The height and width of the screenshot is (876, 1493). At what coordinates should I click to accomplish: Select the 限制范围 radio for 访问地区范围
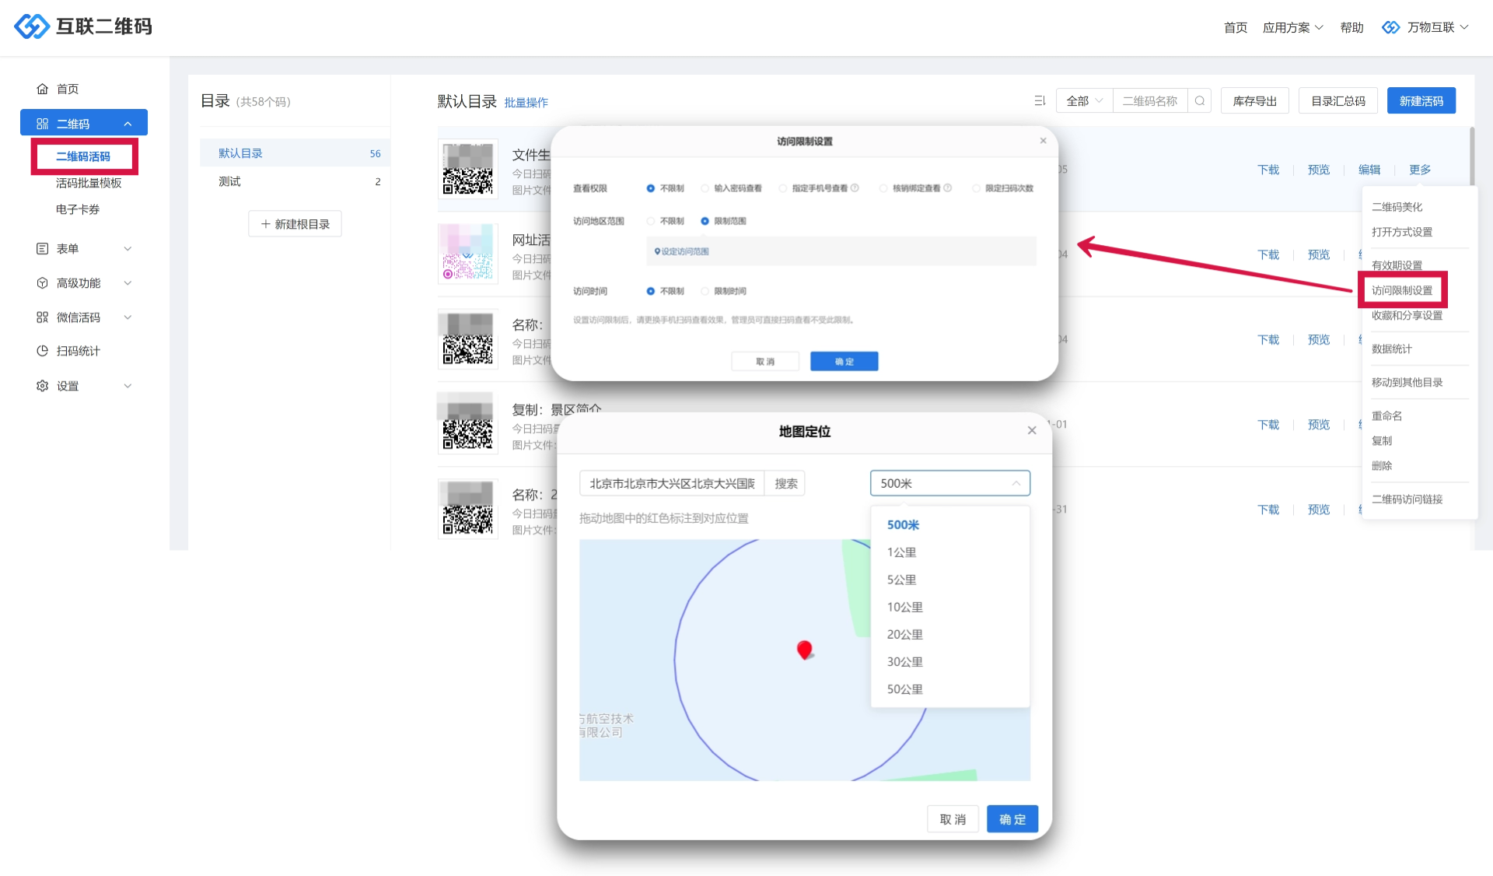pyautogui.click(x=705, y=222)
